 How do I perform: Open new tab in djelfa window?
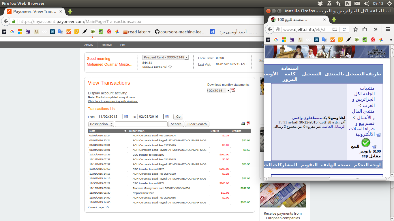coord(334,20)
